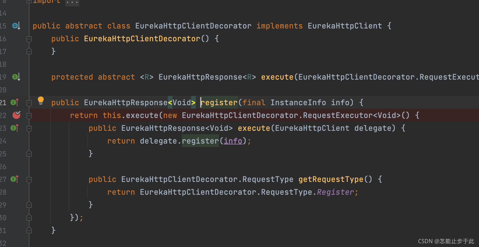Click the fold end marker on line 17
This screenshot has width=479, height=247.
coord(29,51)
